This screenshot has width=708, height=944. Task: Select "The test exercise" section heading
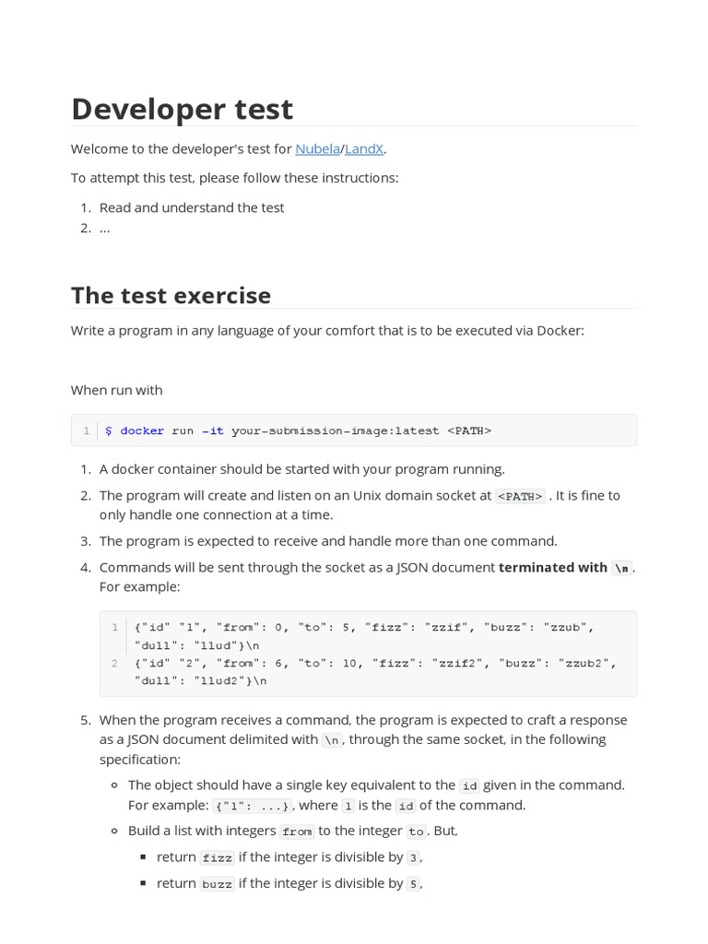pos(171,295)
